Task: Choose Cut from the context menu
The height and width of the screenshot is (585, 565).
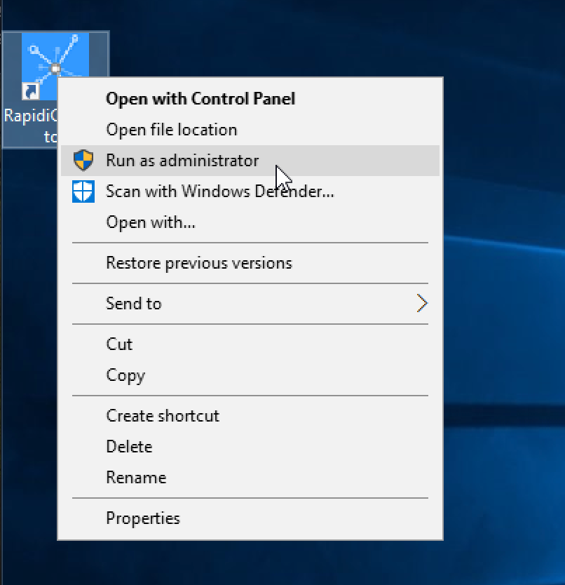Action: click(250, 344)
